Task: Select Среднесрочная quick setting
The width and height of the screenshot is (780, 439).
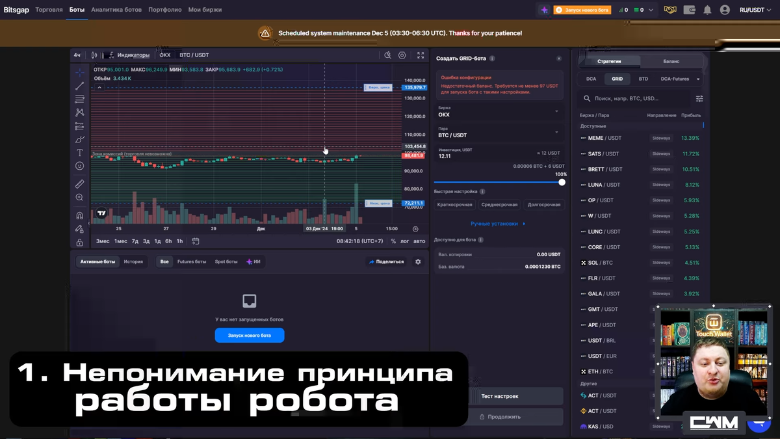Action: point(499,204)
